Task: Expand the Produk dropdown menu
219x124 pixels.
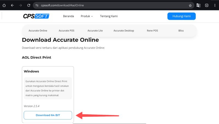Action: pyautogui.click(x=87, y=16)
